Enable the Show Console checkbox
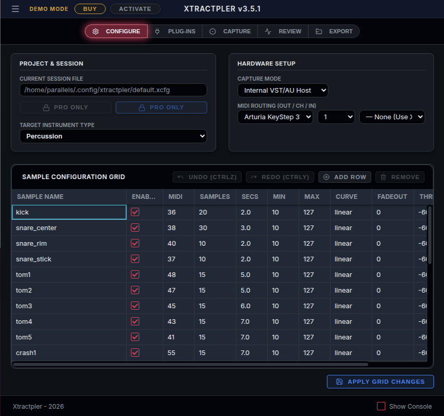444x416 pixels. [381, 406]
